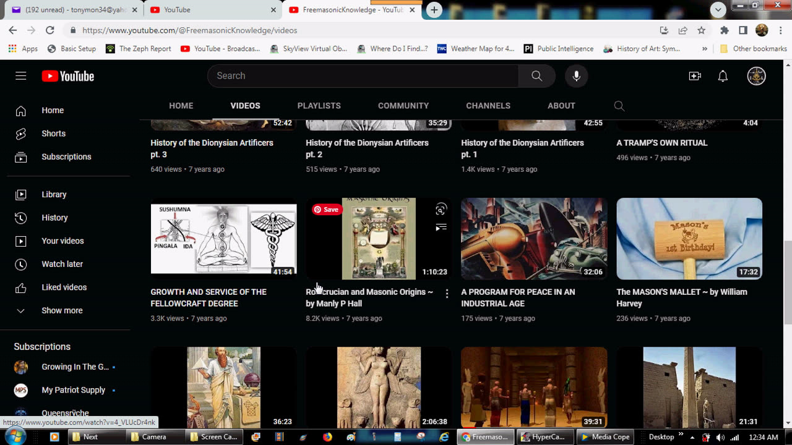Open The Zeph Report bookmark
This screenshot has height=445, width=792.
coord(139,48)
